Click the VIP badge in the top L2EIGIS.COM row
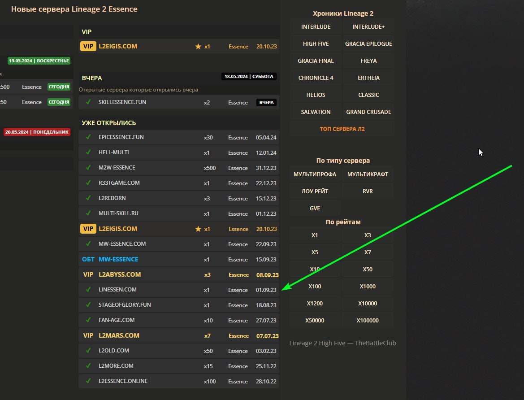Screen dimensions: 524x400 tap(88, 46)
